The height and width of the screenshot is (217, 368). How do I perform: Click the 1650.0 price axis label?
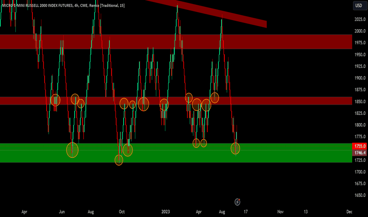click(360, 195)
